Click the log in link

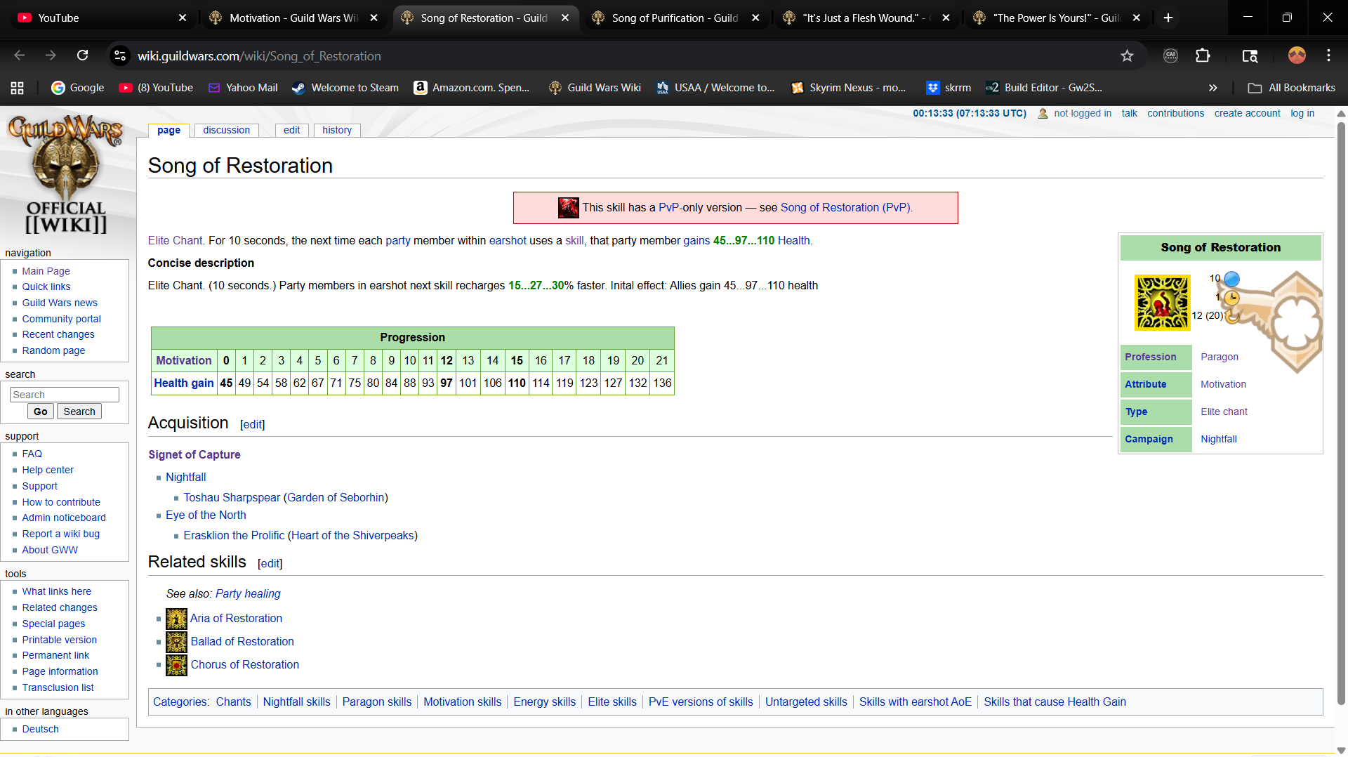point(1302,113)
